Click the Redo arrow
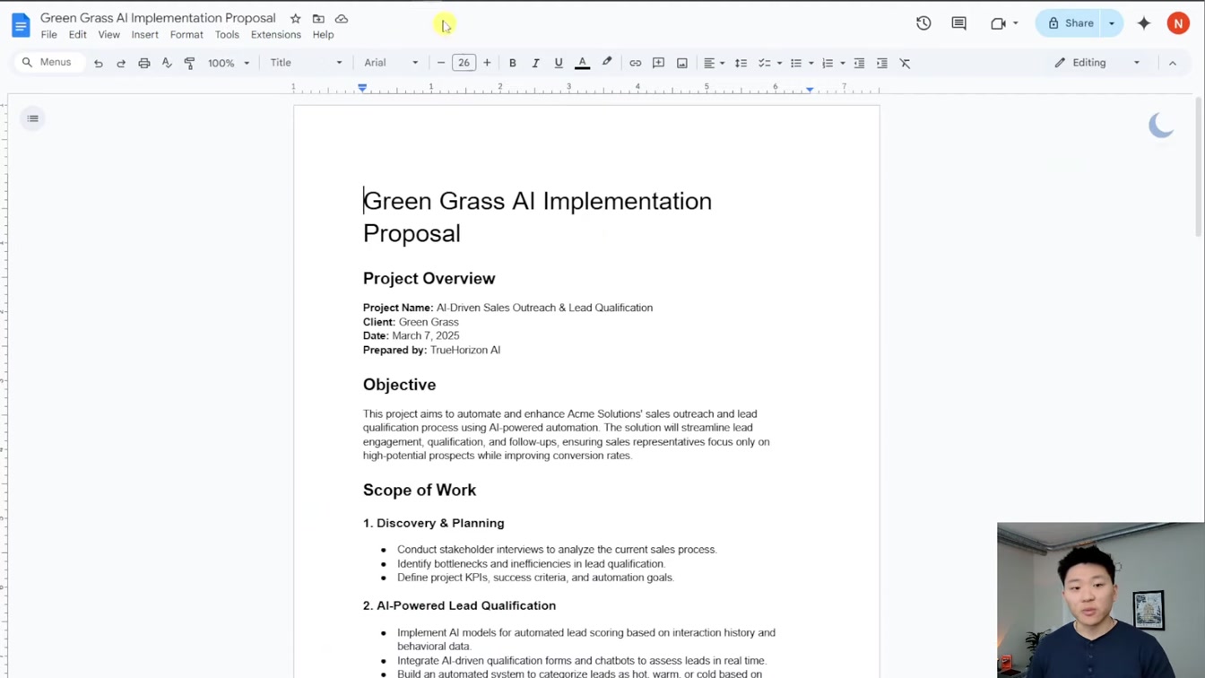The width and height of the screenshot is (1205, 678). point(121,63)
